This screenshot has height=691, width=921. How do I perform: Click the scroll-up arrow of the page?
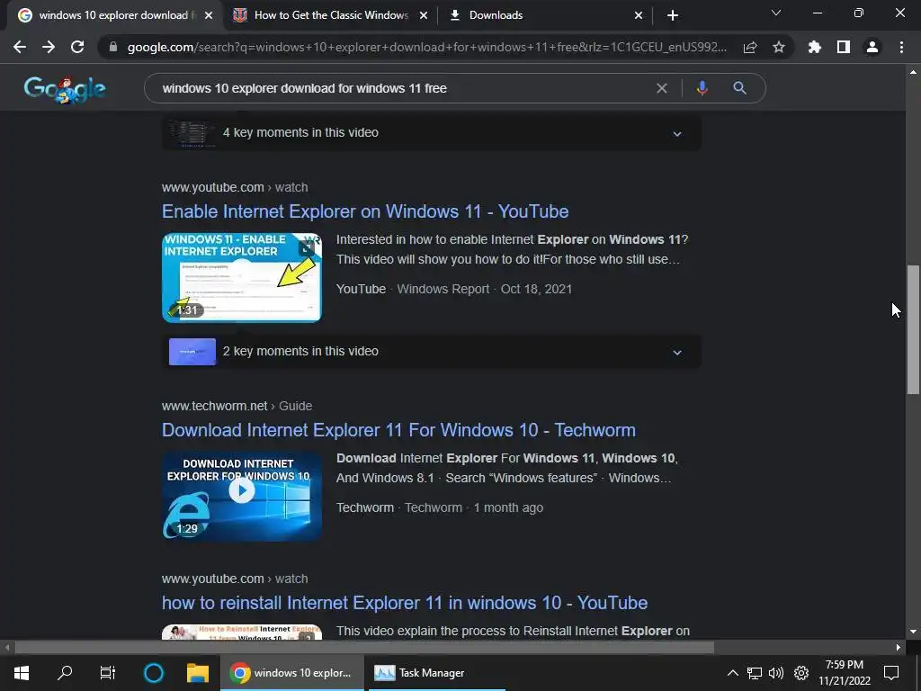click(x=913, y=72)
